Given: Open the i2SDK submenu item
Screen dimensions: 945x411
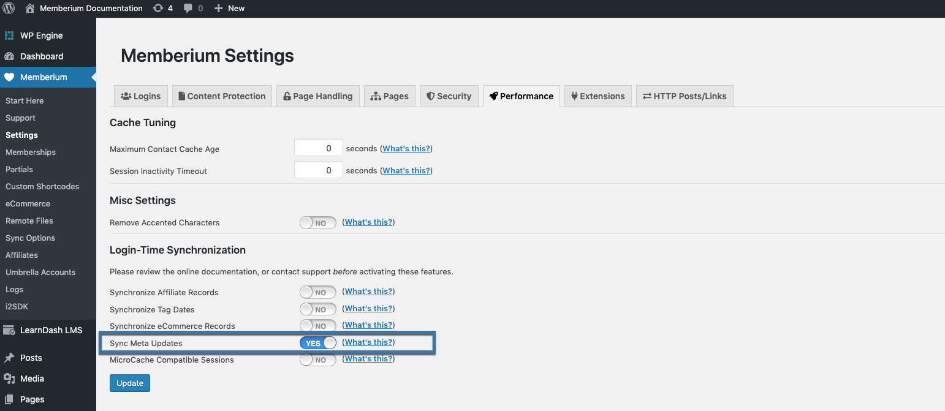Looking at the screenshot, I should (x=17, y=306).
